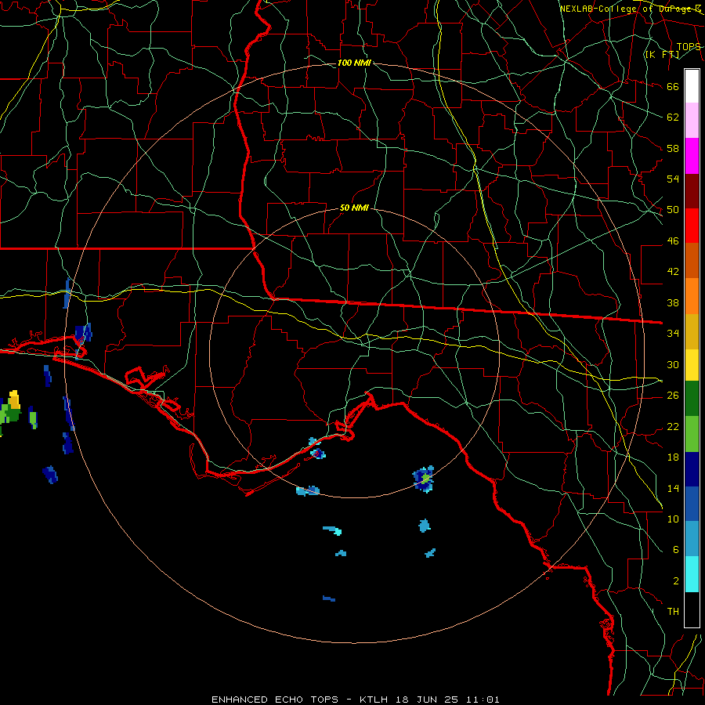Select the magenta legend color band
Viewport: 705px width, 705px height.
[x=692, y=156]
